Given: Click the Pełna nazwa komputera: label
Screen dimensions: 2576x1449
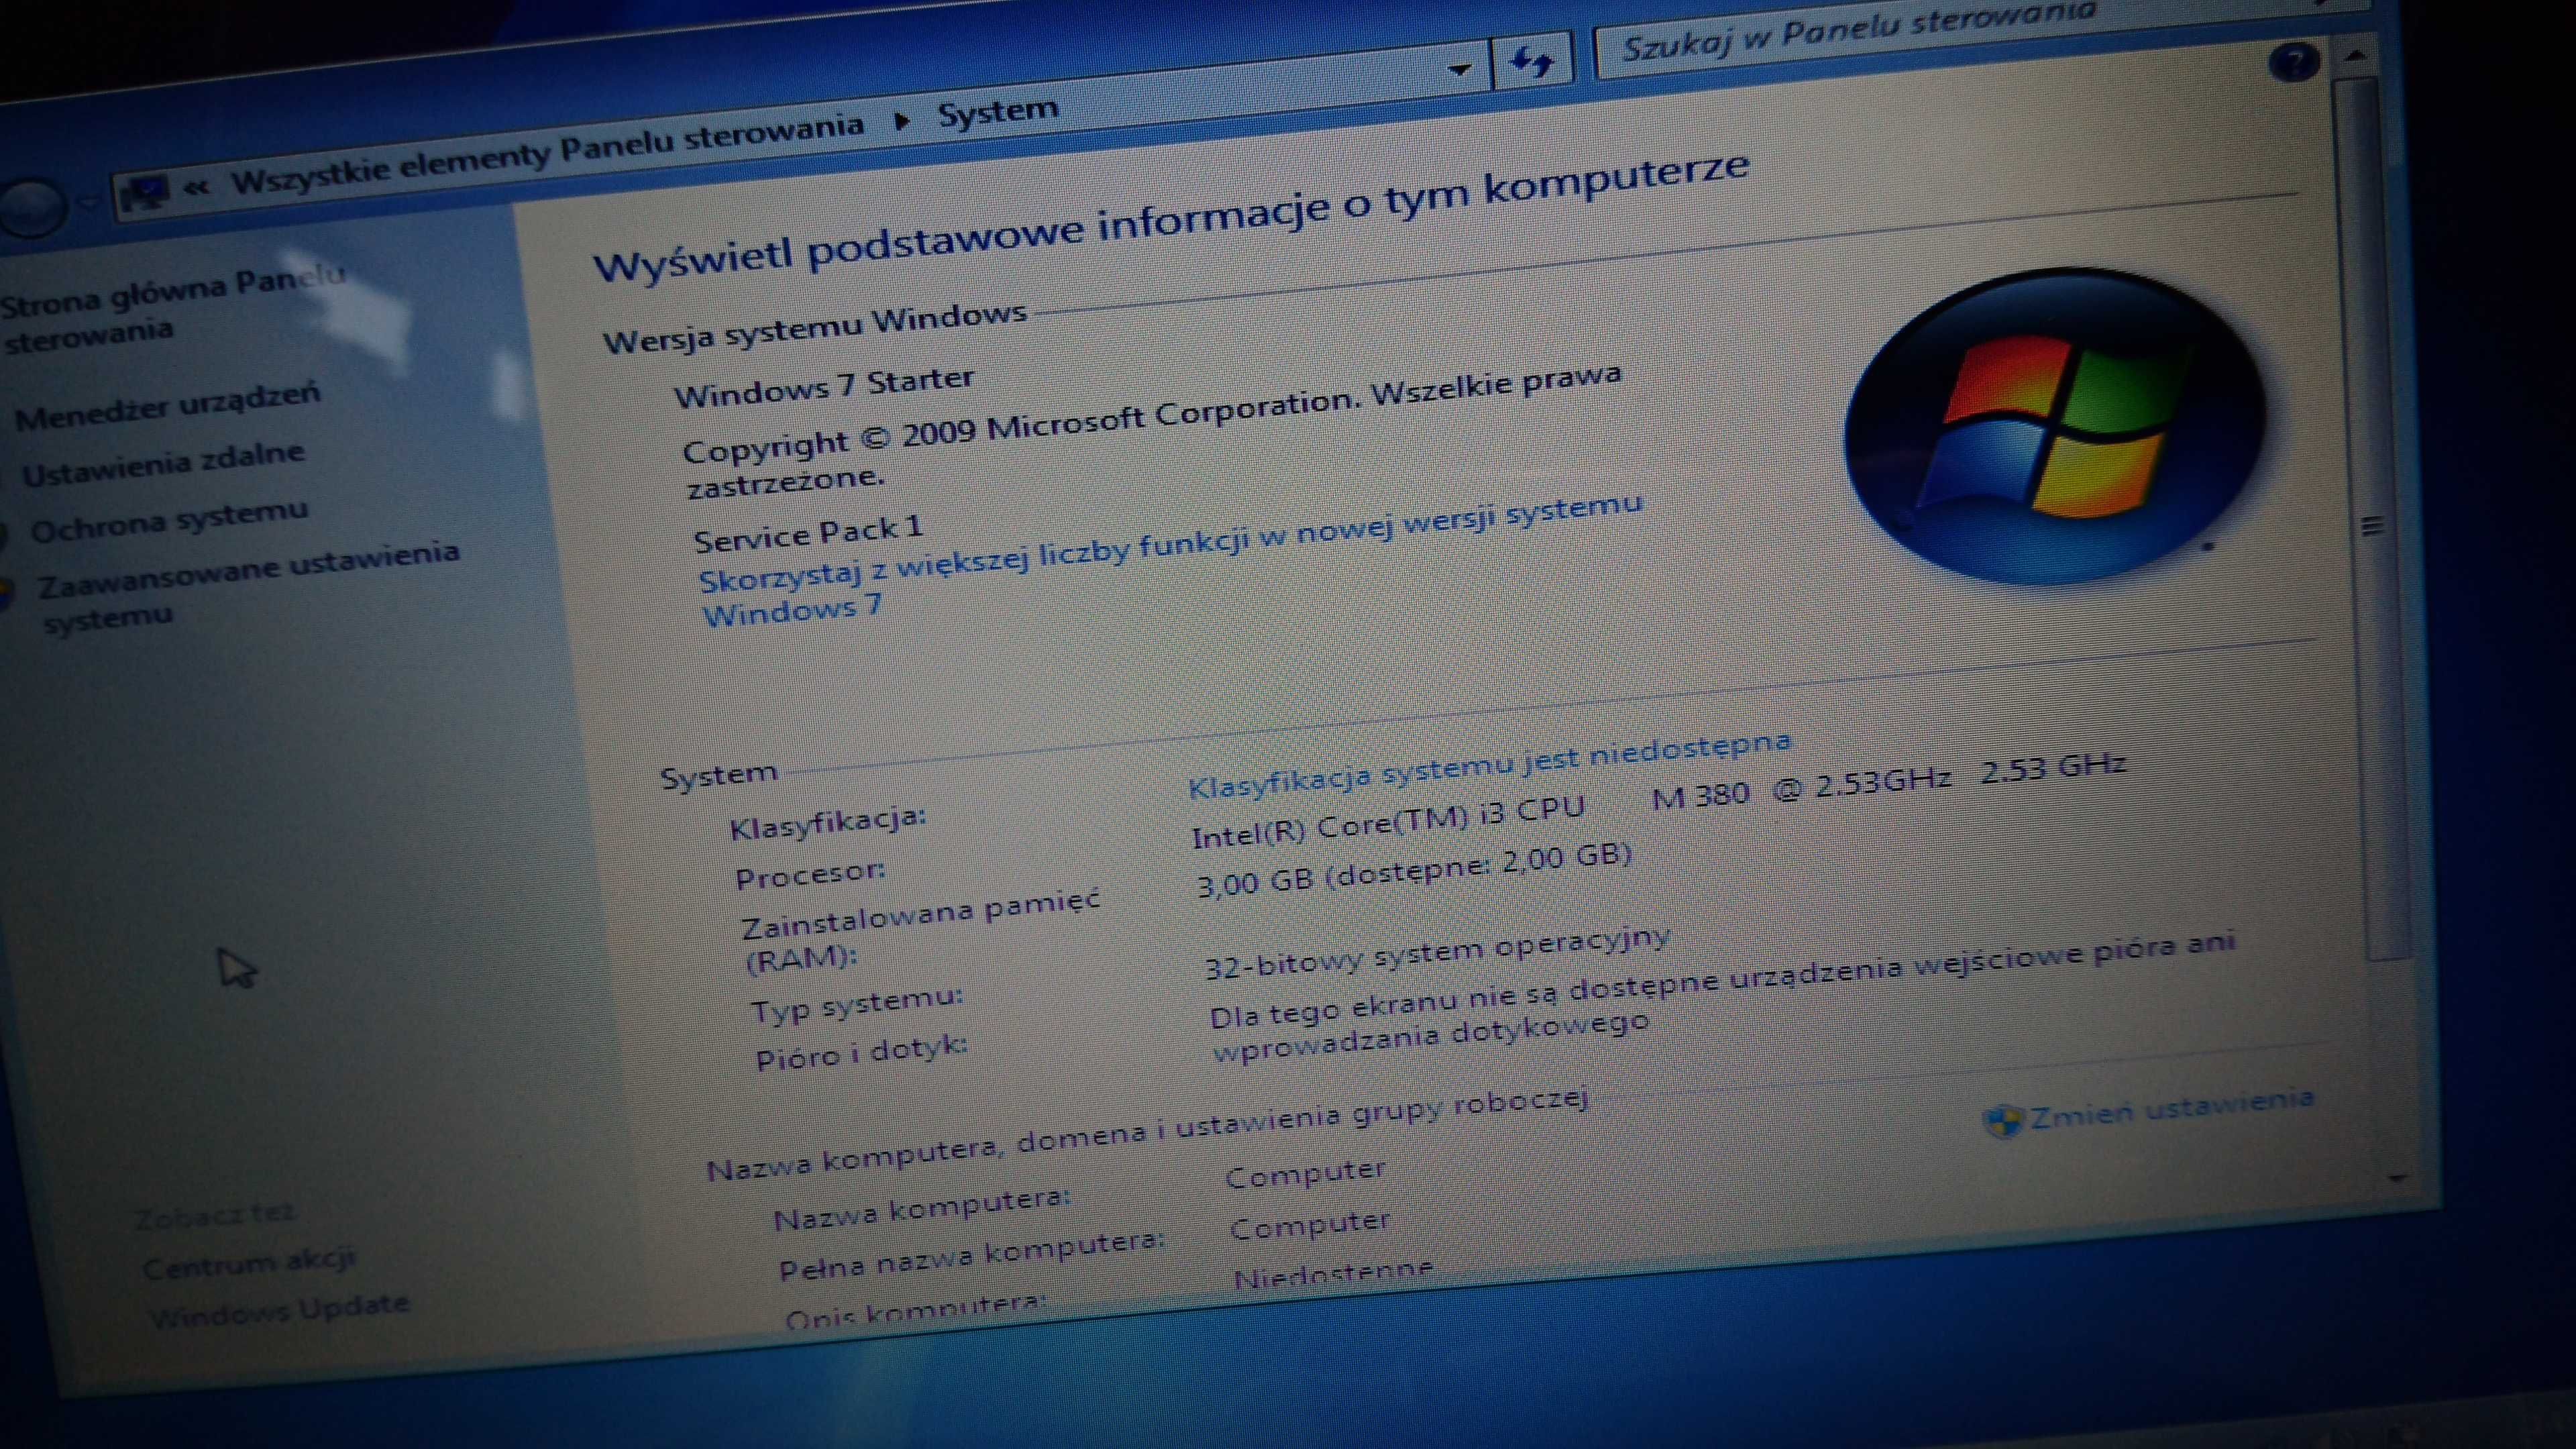Looking at the screenshot, I should (972, 1256).
